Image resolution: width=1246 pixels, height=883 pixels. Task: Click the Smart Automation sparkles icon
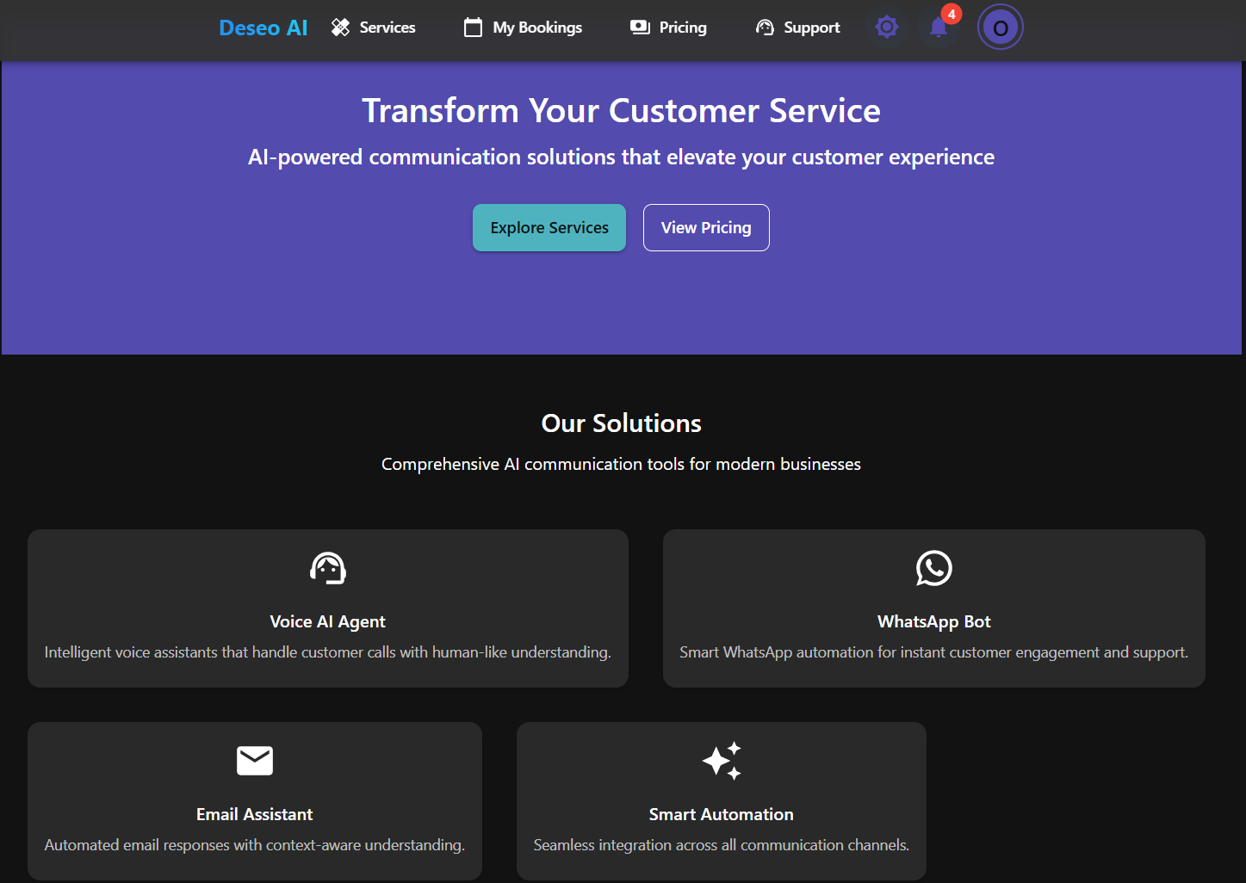(x=722, y=761)
